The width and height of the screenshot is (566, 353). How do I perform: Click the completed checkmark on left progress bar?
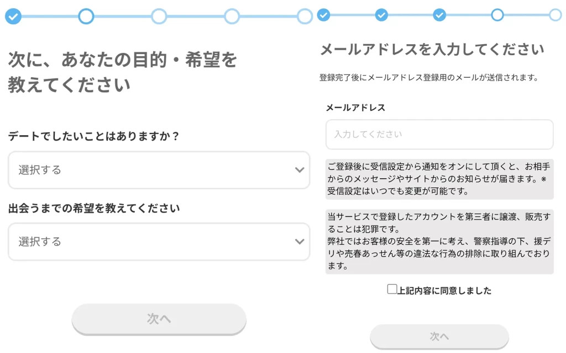(x=13, y=17)
